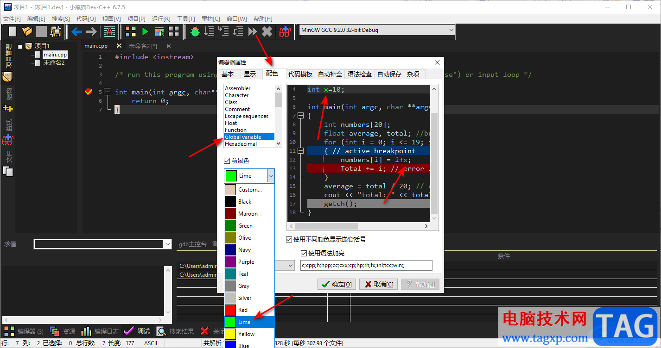
Task: Click the Step Out debug icon
Action: (238, 31)
